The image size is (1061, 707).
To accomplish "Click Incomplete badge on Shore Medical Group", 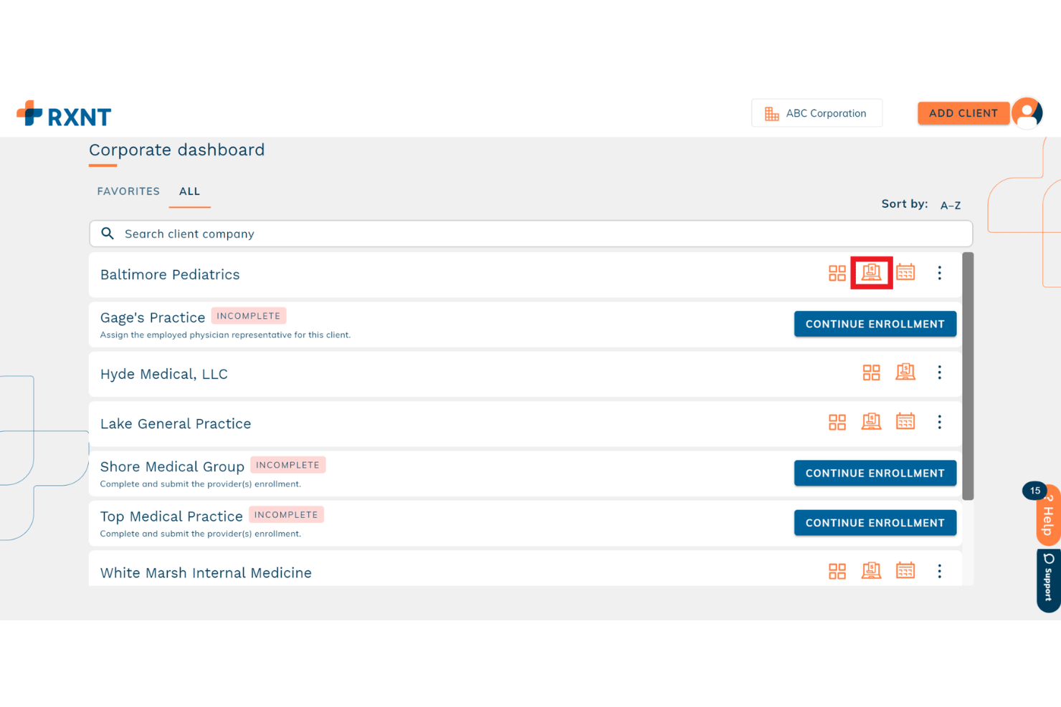I will pyautogui.click(x=287, y=465).
